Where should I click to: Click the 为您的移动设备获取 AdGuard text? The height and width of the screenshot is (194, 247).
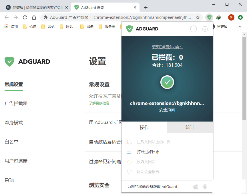[x=152, y=187]
